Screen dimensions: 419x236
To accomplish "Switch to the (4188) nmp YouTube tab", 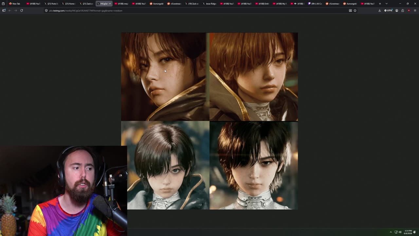I will [x=121, y=4].
